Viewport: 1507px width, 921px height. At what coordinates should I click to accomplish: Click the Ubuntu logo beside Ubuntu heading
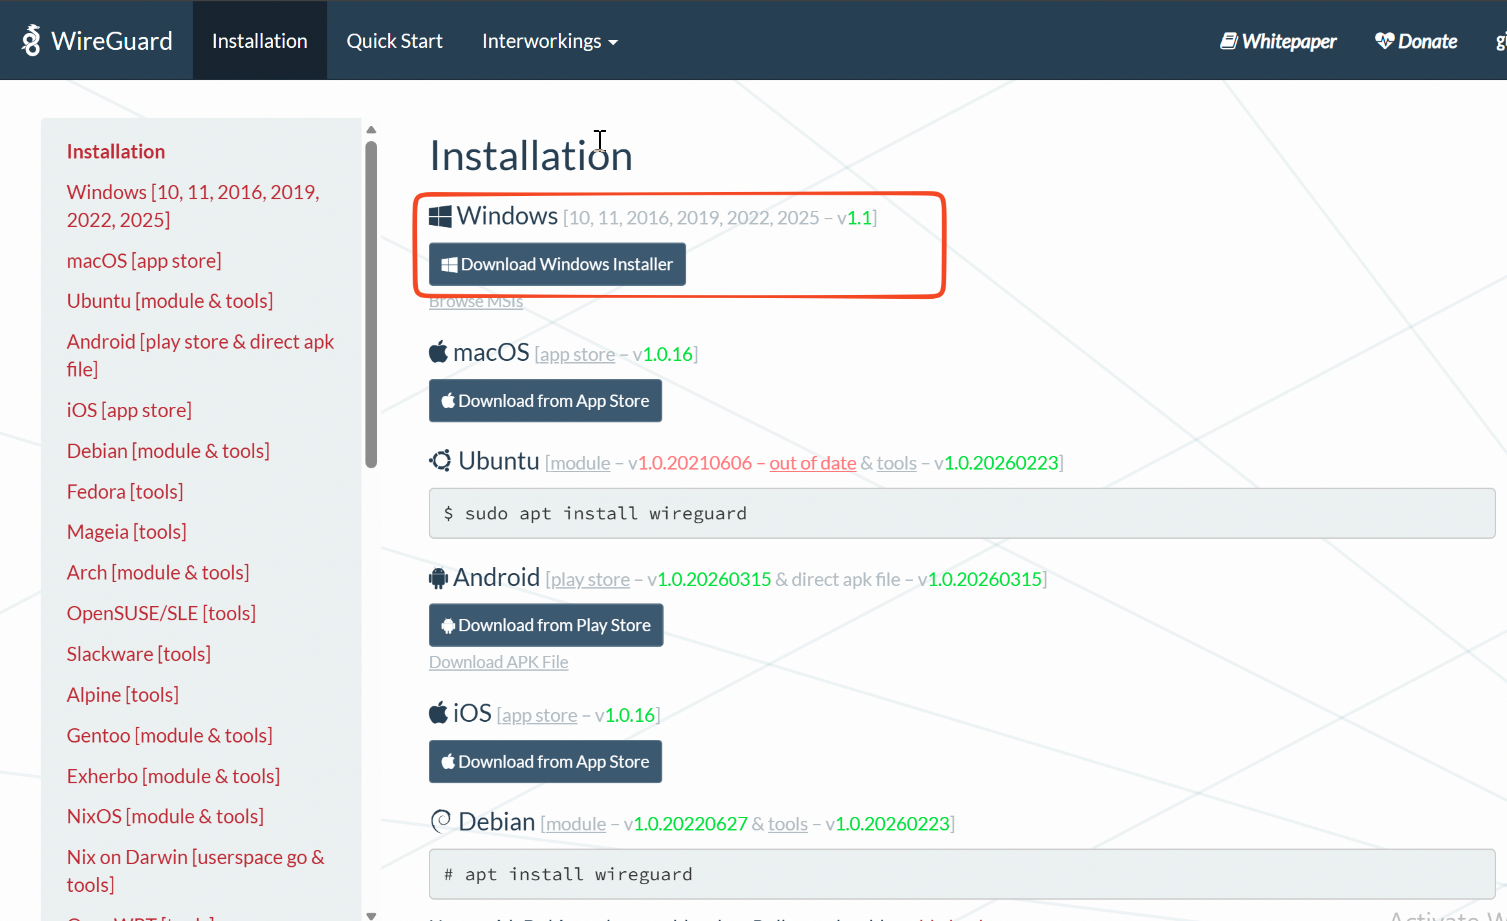[x=440, y=461]
